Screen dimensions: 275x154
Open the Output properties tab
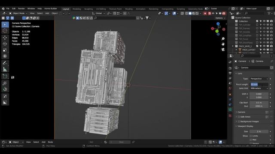coord(230,73)
